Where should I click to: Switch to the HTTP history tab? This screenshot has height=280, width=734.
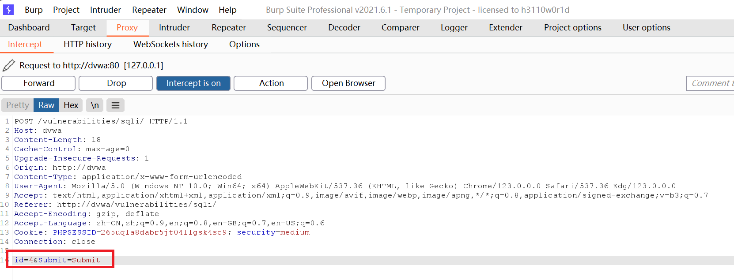[87, 45]
